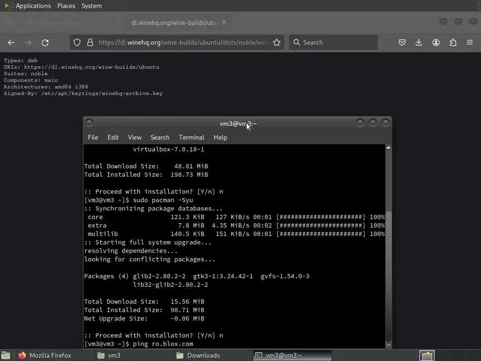
Task: Open the shield tracking protection icon
Action: [77, 42]
